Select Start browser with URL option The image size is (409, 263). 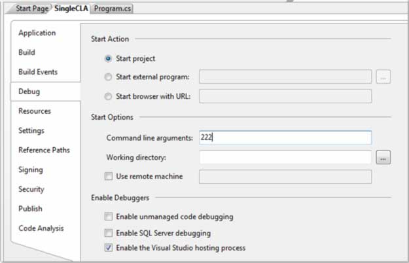[108, 96]
